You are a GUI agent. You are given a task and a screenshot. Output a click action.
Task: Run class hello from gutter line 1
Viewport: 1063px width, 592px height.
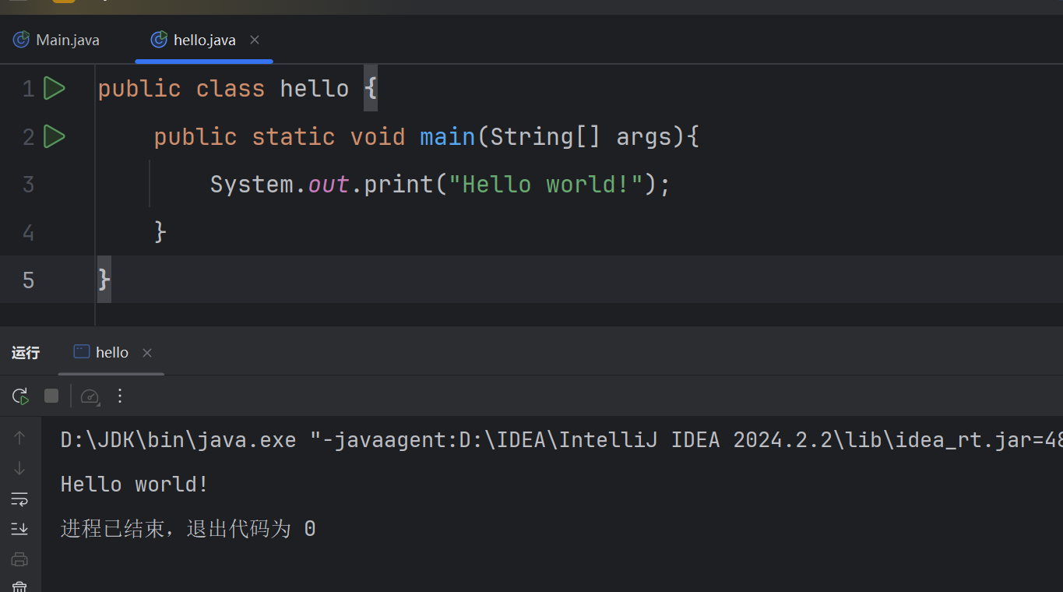[x=55, y=89]
